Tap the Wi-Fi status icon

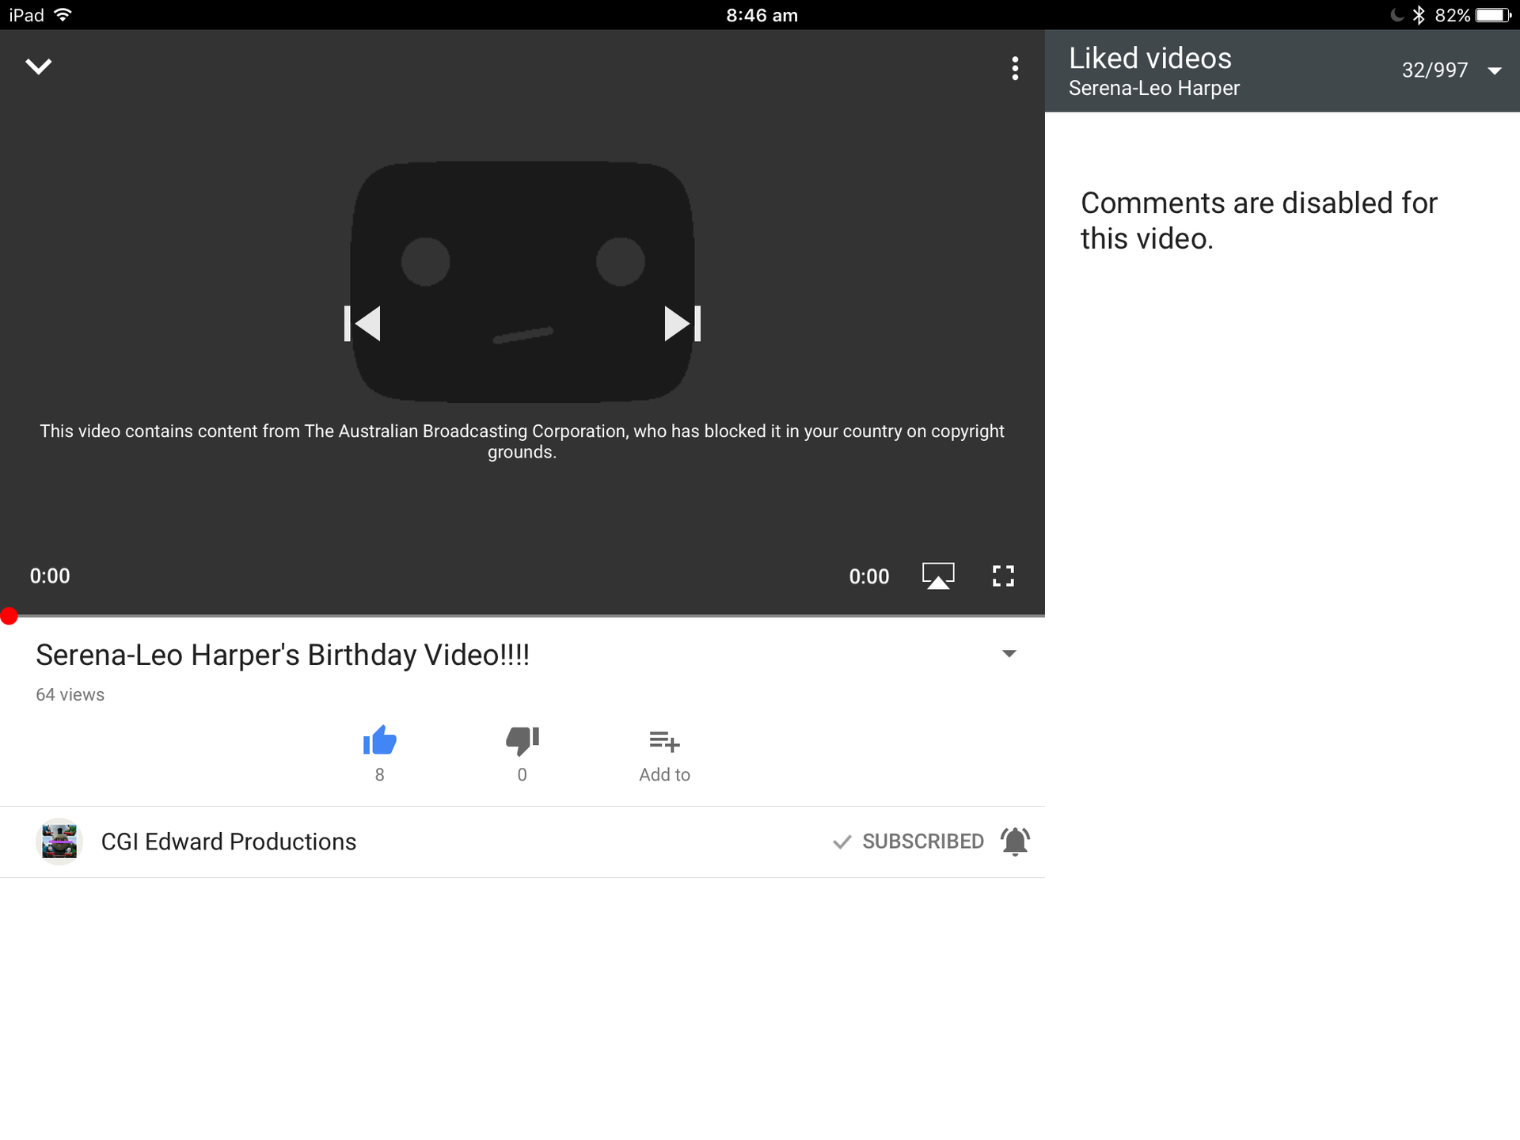(63, 15)
